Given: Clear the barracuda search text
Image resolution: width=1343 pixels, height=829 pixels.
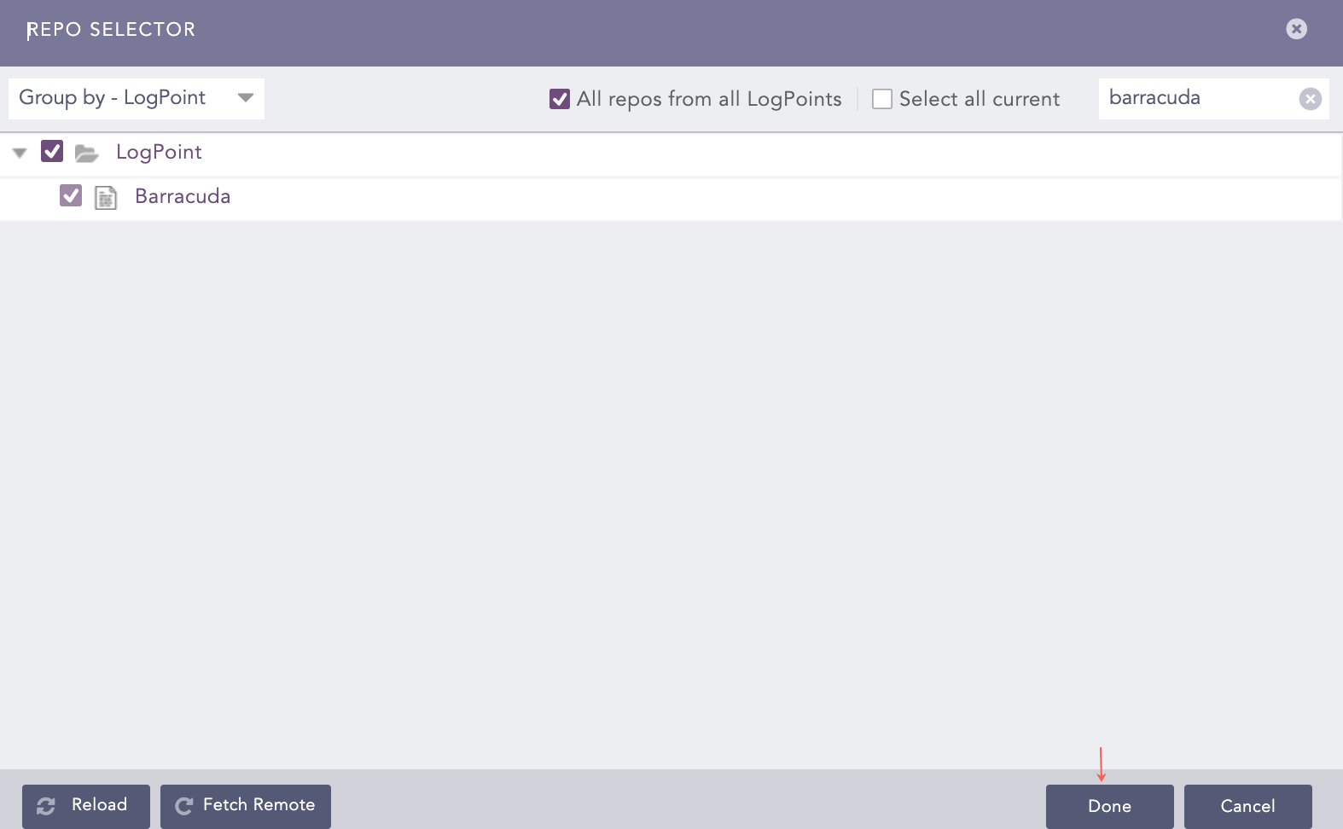Looking at the screenshot, I should point(1310,99).
